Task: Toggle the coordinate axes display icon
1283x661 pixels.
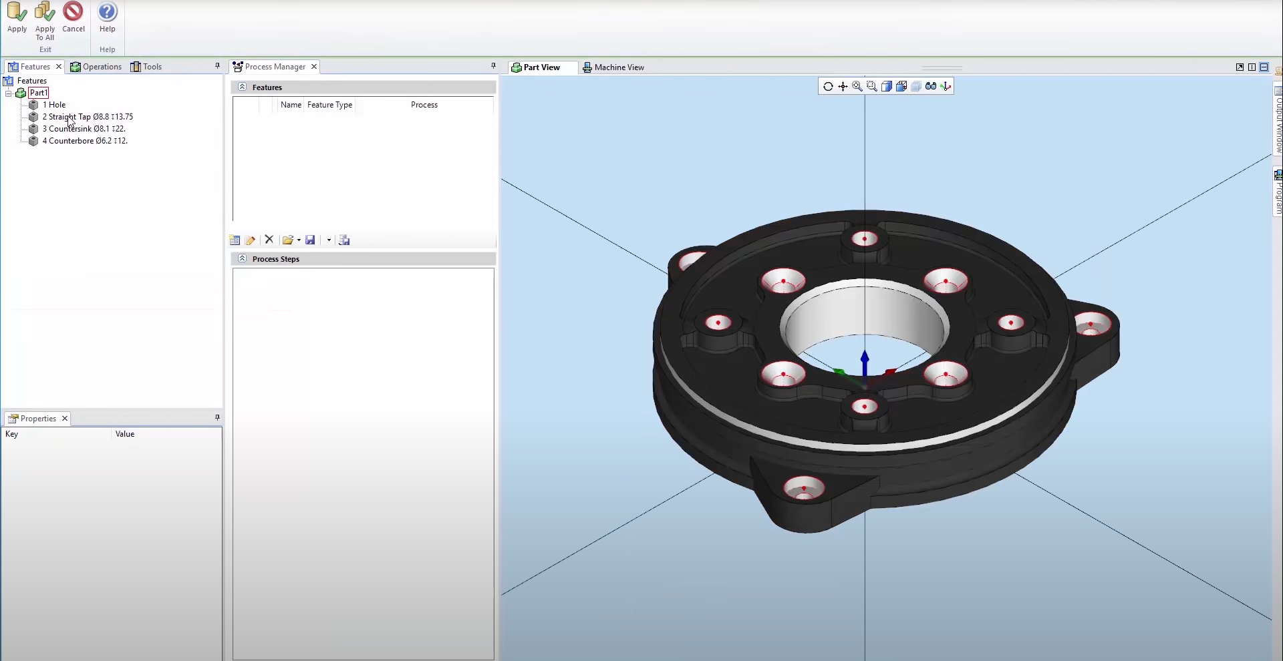Action: click(946, 86)
